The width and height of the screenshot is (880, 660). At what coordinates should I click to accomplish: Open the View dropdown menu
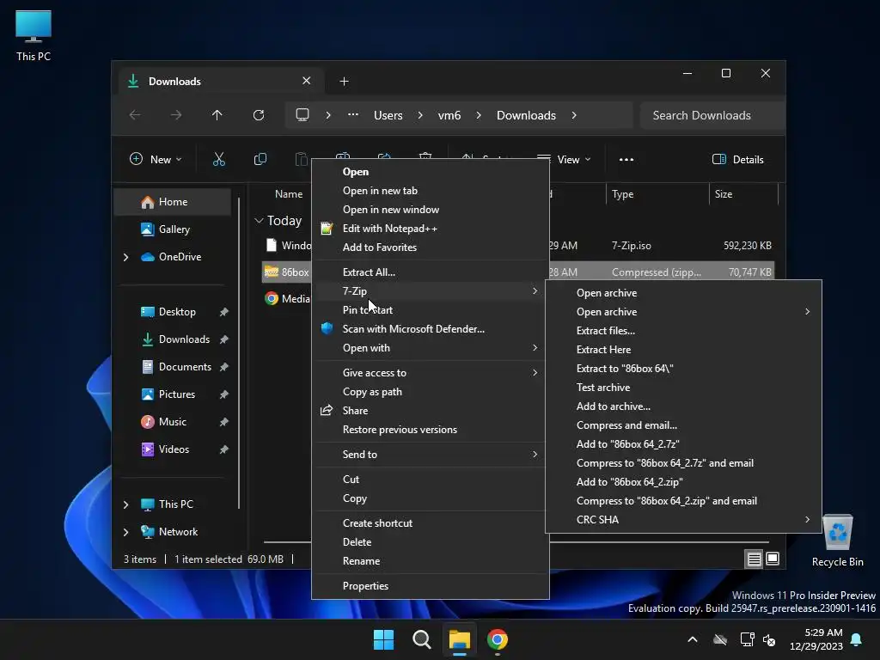(x=565, y=159)
